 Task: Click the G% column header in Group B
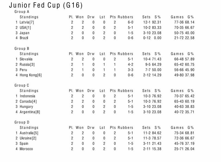pyautogui.click(x=191, y=54)
